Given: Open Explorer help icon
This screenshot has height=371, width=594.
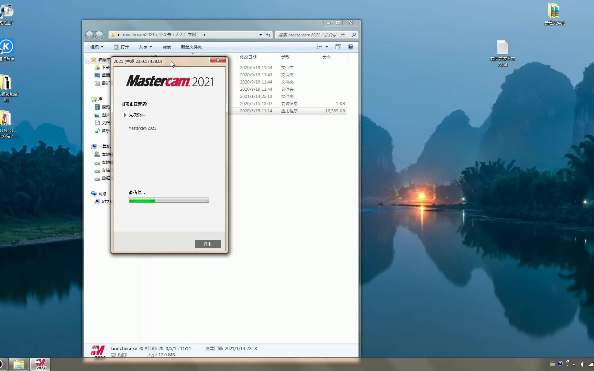Looking at the screenshot, I should [351, 47].
